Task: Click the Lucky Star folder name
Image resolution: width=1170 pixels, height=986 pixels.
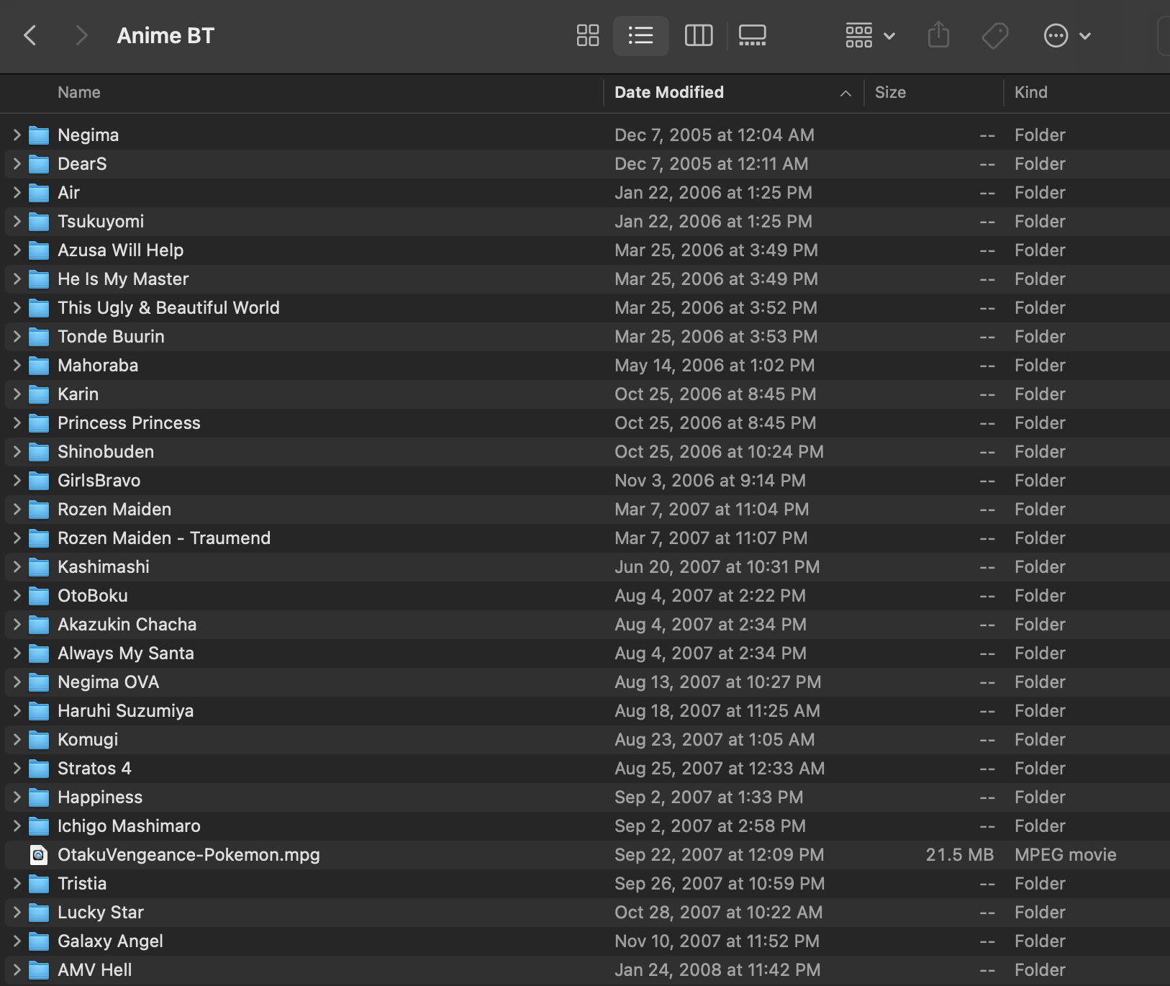Action: 101,912
